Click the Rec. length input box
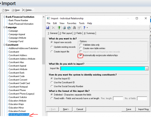The height and width of the screenshot is (117, 151). pyautogui.click(x=118, y=98)
